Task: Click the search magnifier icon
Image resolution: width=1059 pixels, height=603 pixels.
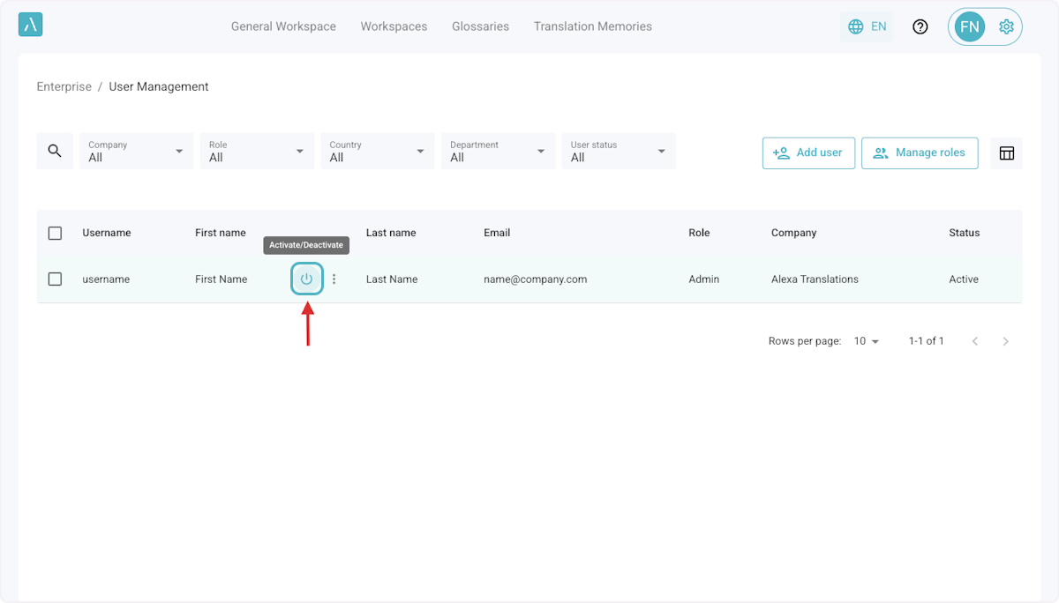Action: coord(55,152)
